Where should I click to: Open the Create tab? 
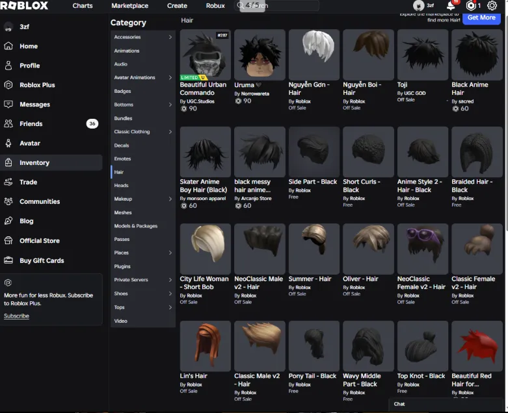(177, 5)
